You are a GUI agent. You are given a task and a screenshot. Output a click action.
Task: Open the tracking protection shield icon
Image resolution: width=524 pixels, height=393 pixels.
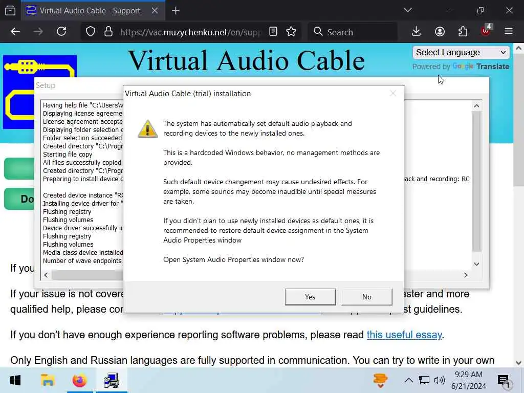(91, 32)
